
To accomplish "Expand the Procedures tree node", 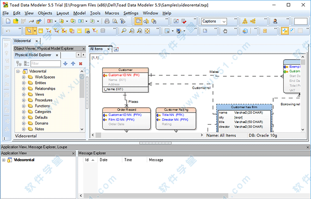I will point(23,100).
